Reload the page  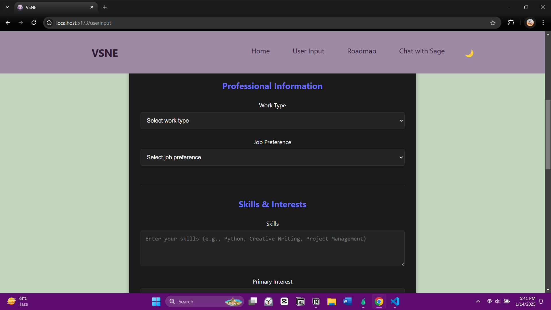[x=34, y=23]
